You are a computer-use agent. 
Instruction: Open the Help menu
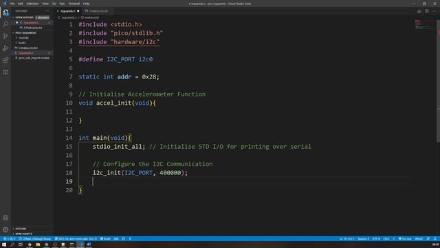pyautogui.click(x=86, y=3)
